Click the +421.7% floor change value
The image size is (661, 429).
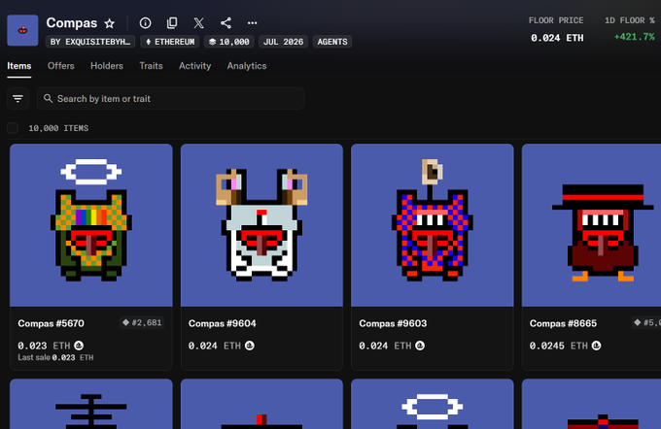click(x=635, y=37)
